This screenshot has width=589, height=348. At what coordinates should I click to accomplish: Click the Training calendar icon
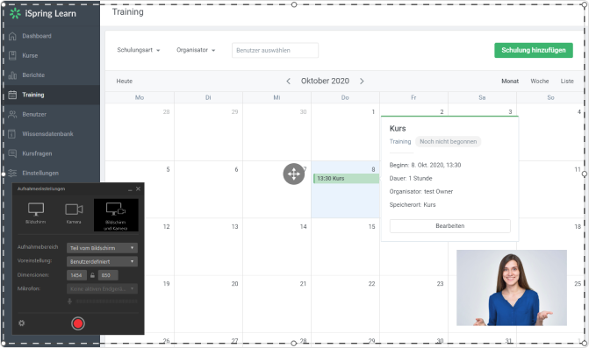point(12,95)
